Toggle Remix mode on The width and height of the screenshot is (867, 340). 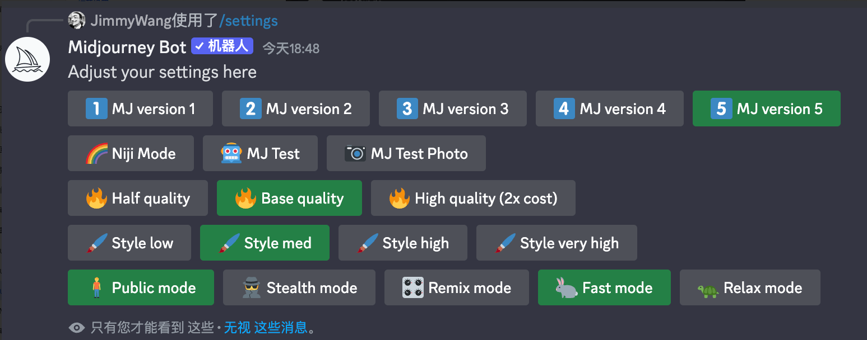tap(456, 287)
